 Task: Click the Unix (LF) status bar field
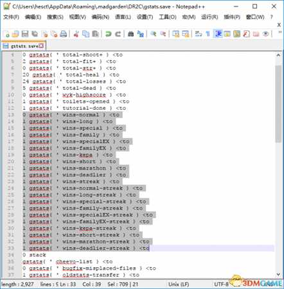[179, 285]
